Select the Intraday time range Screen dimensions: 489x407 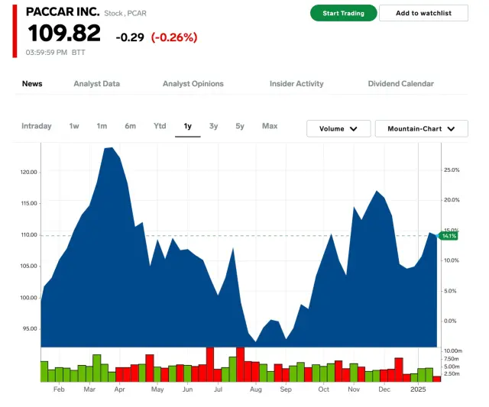[37, 126]
